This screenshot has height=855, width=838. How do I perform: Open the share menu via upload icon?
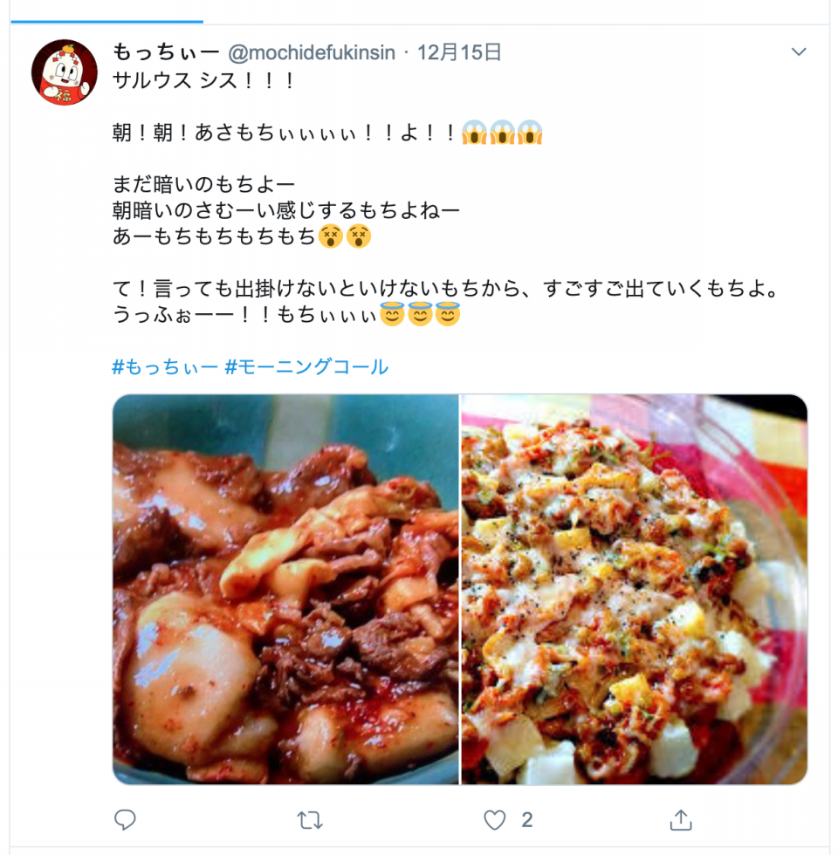680,819
